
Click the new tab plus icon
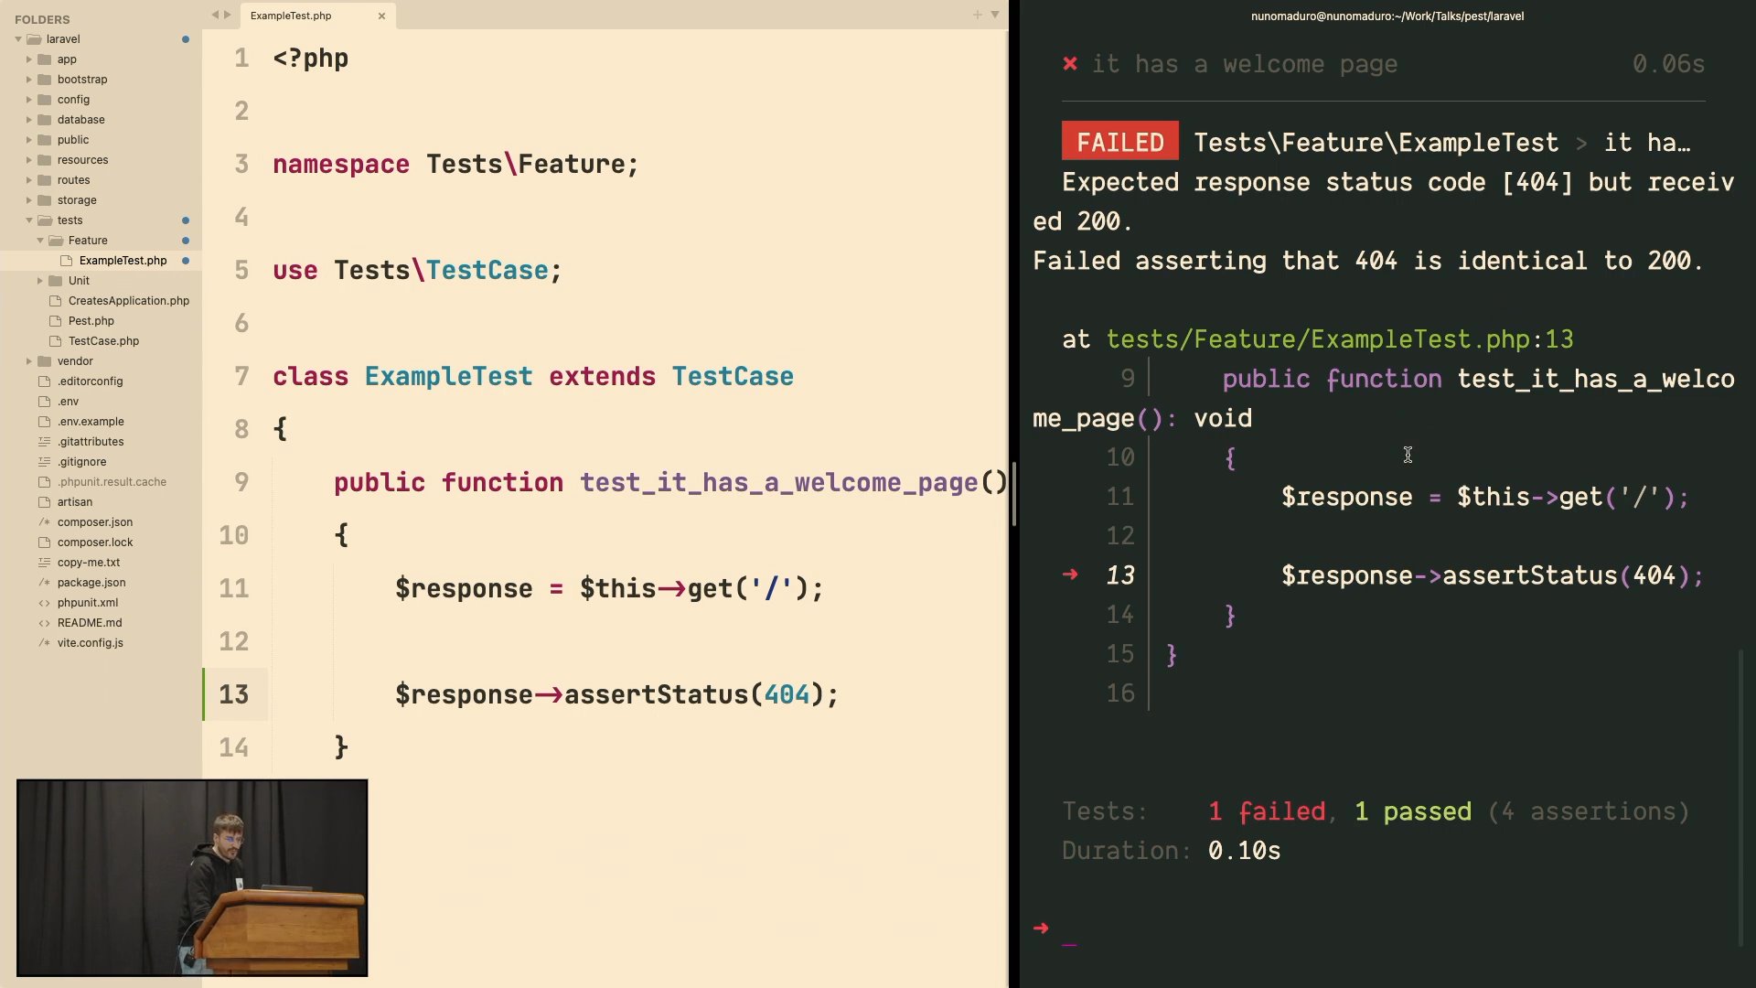(977, 15)
